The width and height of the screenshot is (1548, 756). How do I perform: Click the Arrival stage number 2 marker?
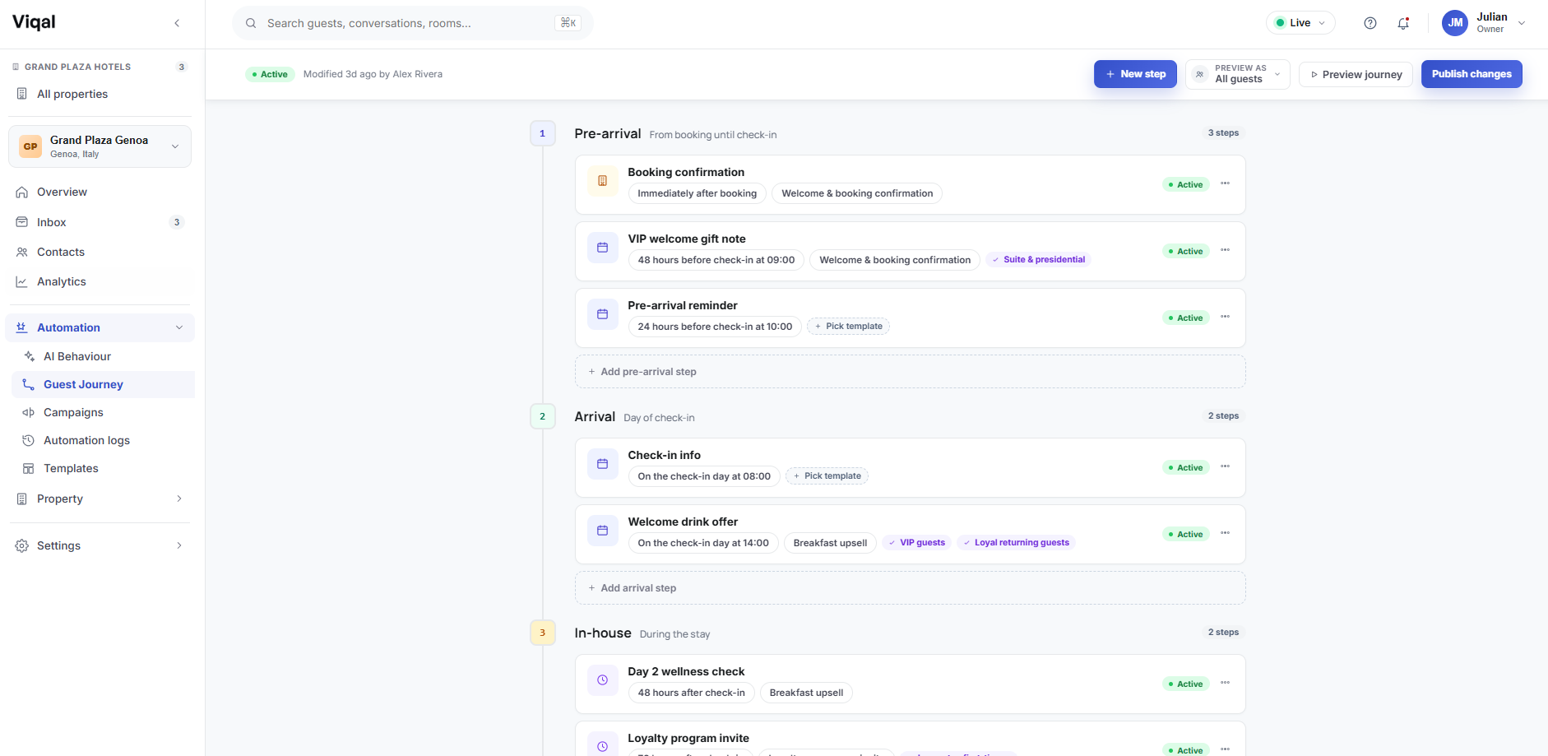coord(542,416)
